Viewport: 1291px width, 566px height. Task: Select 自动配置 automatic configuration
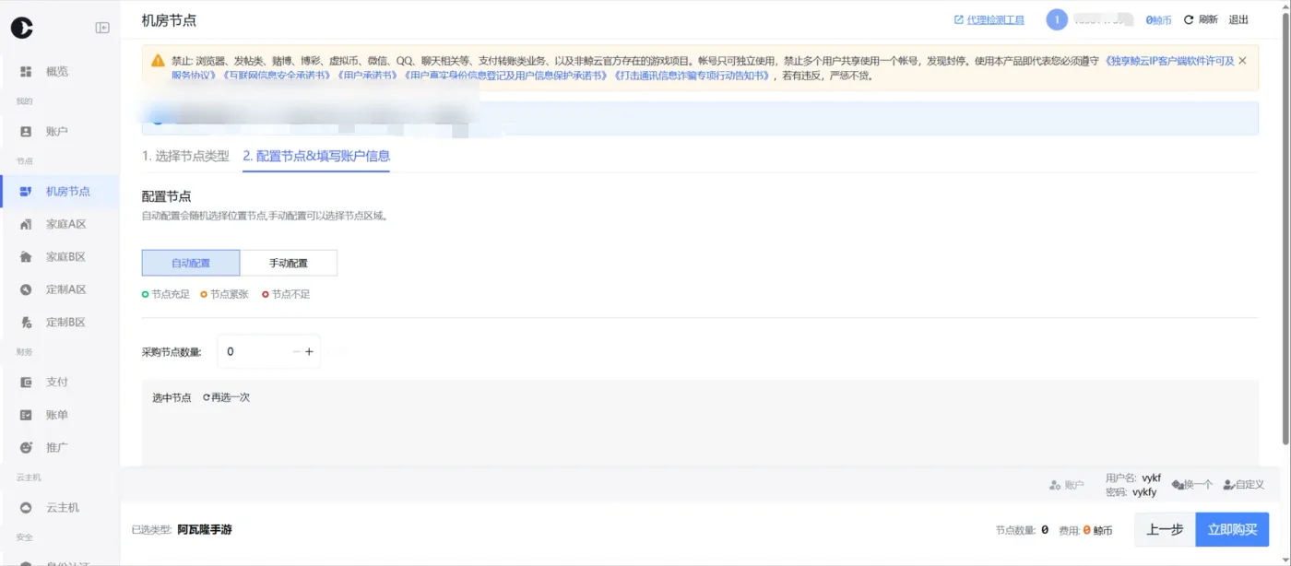pyautogui.click(x=191, y=263)
